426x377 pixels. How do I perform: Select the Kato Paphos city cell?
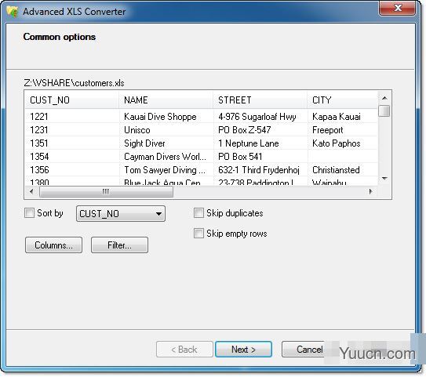(342, 143)
